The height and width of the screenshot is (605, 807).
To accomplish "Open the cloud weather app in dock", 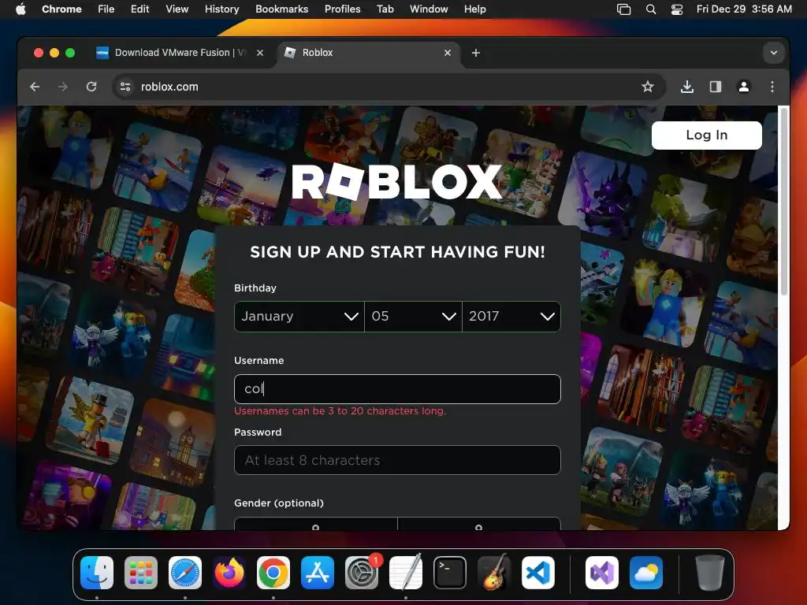I will (x=646, y=573).
